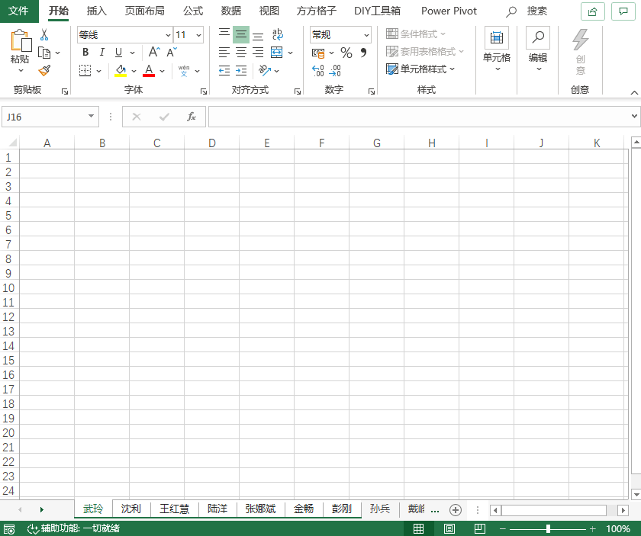Viewport: 641px width, 536px height.
Task: Toggle Top Align
Action: (x=224, y=34)
